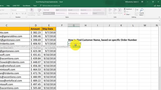Click the Share icon button
Screen dimensions: 161x90
point(157,6)
